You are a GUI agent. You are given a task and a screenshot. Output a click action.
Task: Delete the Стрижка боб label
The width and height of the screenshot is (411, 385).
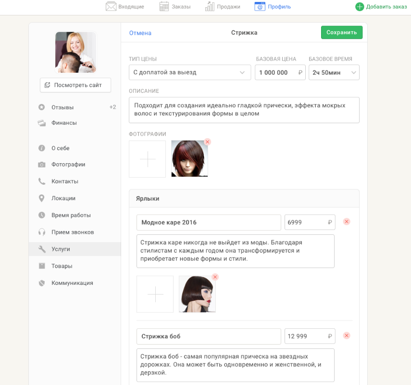tap(347, 335)
